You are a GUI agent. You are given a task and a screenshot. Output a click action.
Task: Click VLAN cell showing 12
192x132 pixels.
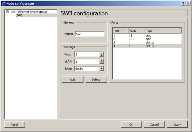pyautogui.click(x=131, y=39)
